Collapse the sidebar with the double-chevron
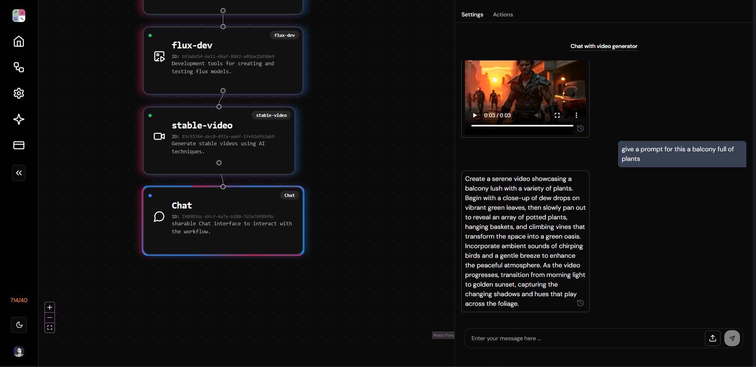Image resolution: width=756 pixels, height=367 pixels. click(x=19, y=172)
